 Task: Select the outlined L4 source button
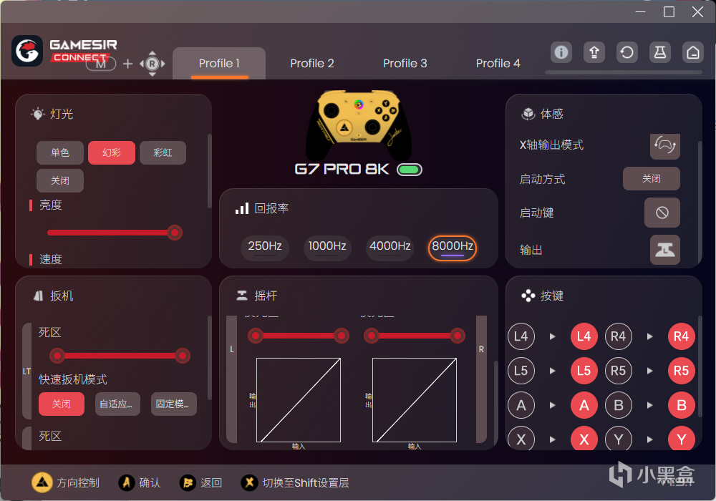521,336
